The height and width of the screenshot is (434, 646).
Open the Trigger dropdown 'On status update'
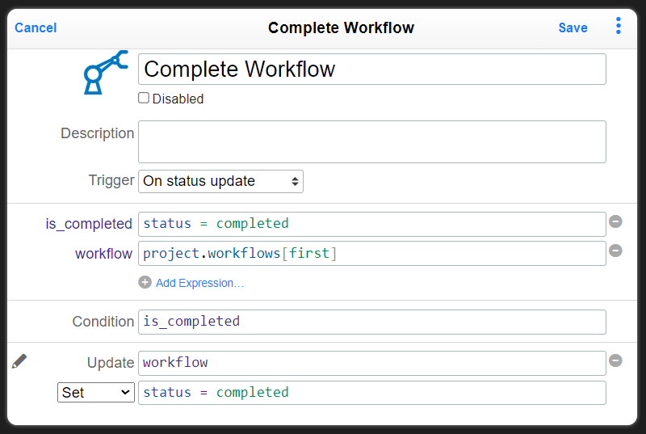(220, 181)
